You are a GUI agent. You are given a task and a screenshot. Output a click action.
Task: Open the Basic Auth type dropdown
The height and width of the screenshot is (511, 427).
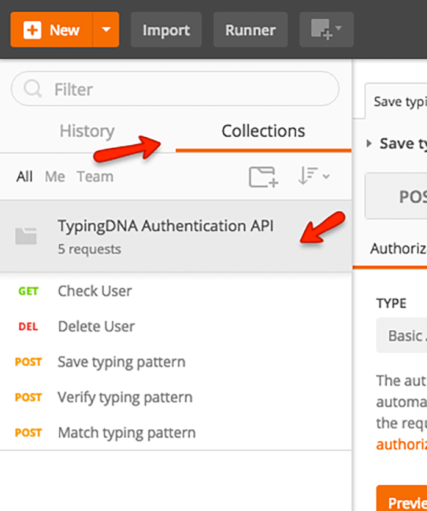point(401,335)
